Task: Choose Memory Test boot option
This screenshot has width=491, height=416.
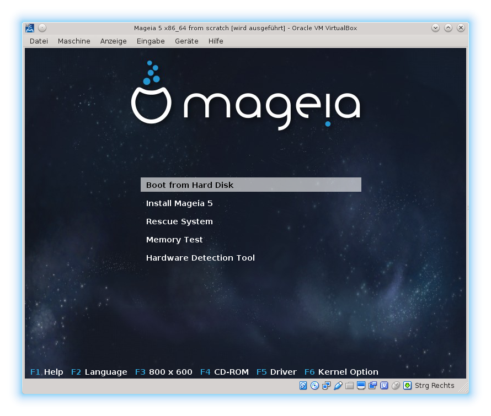Action: [174, 240]
